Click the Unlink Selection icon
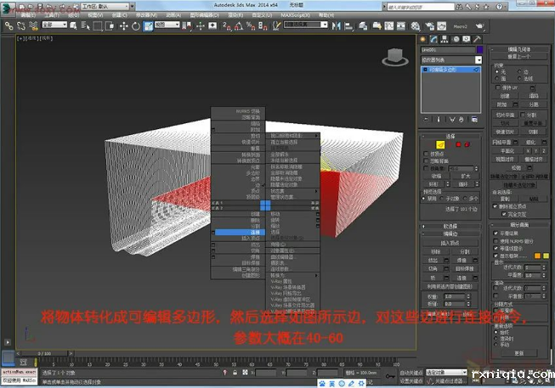Image resolution: width=555 pixels, height=388 pixels. [x=21, y=25]
